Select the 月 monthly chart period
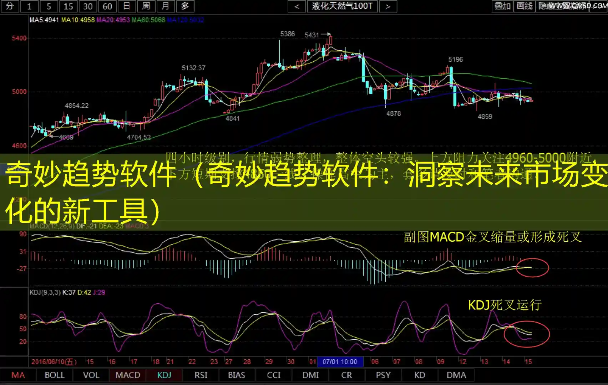608x385 pixels. pyautogui.click(x=166, y=6)
